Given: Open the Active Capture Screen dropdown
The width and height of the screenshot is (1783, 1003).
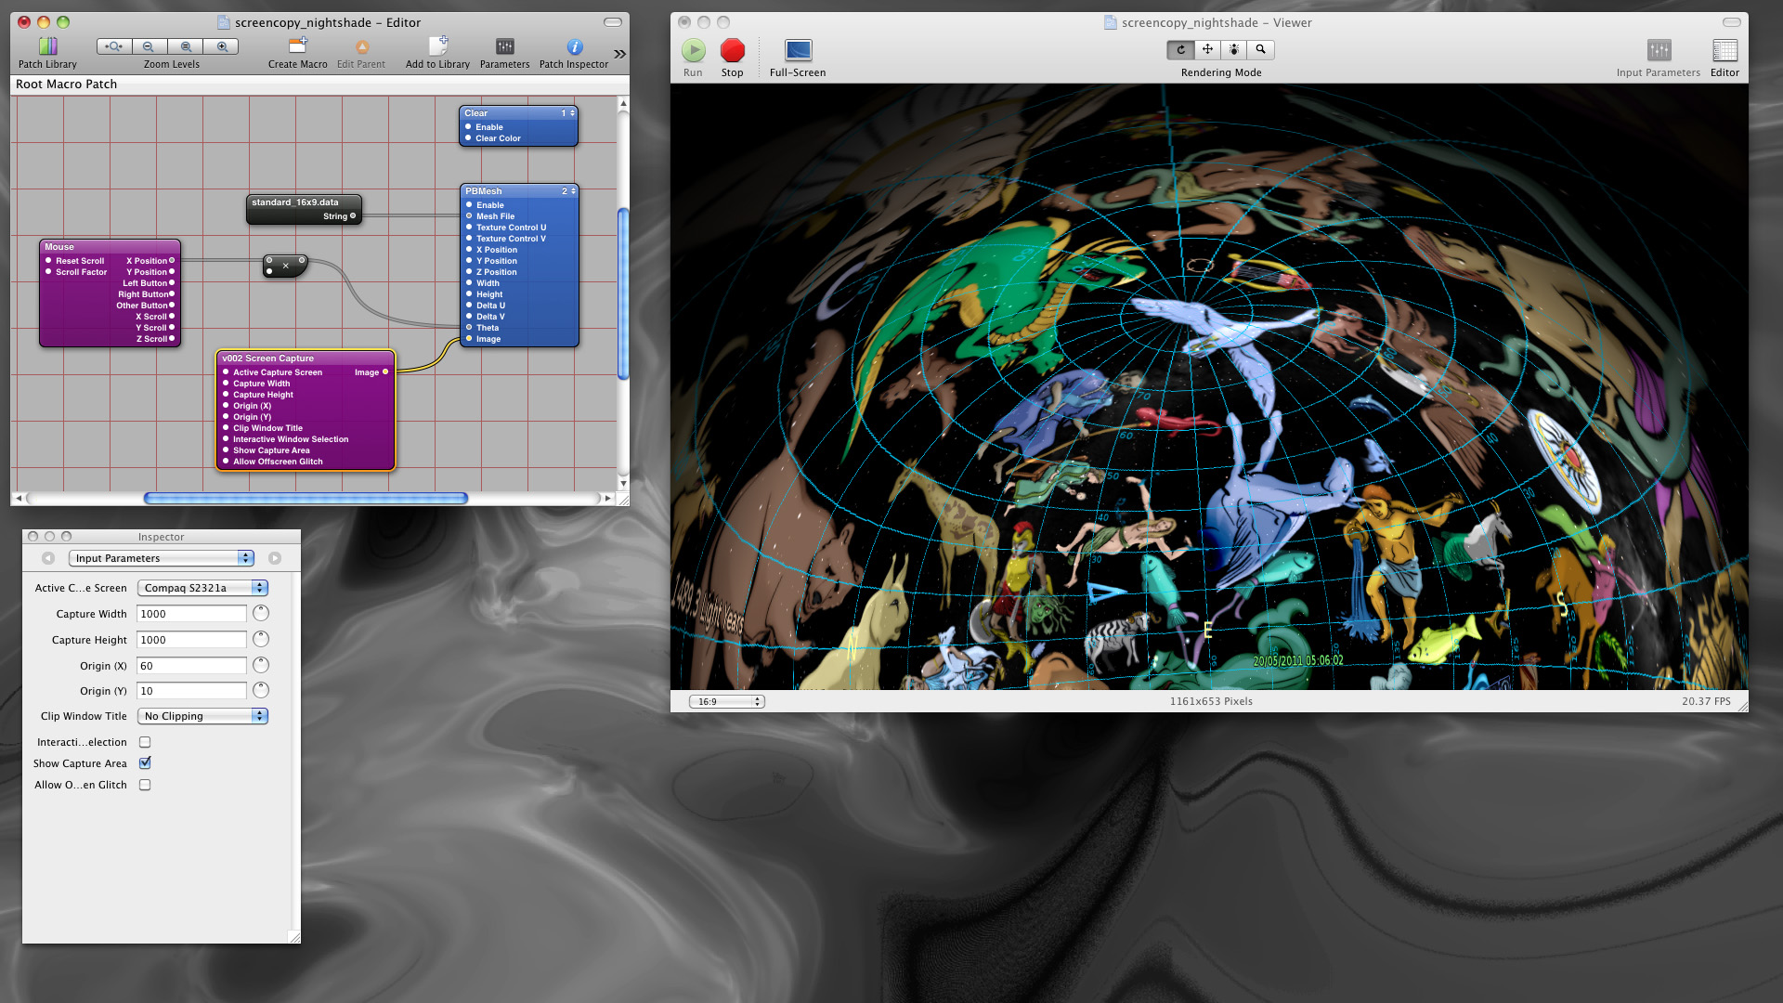Looking at the screenshot, I should click(x=202, y=588).
